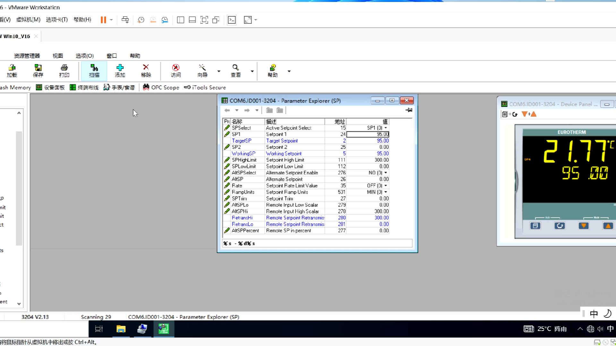Open the 选项(O) menu
The width and height of the screenshot is (616, 346).
point(85,56)
